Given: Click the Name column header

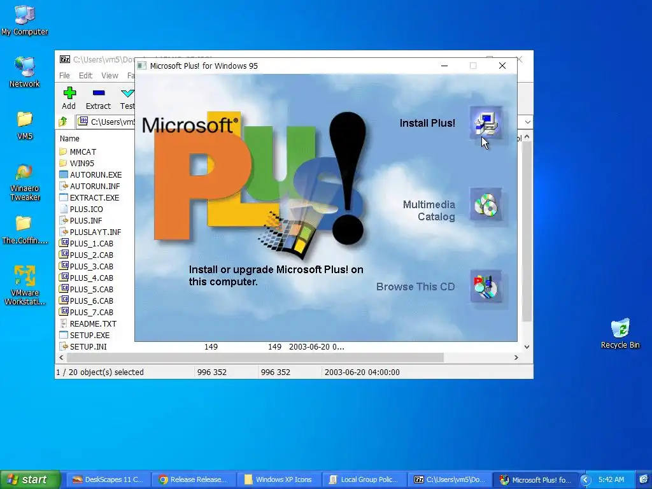Looking at the screenshot, I should pyautogui.click(x=69, y=138).
